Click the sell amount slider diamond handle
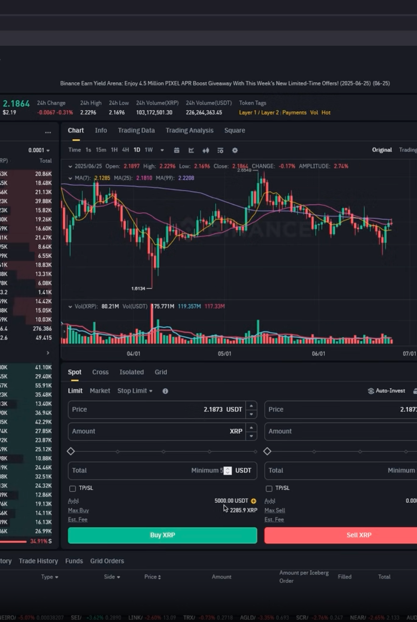417x622 pixels. pyautogui.click(x=267, y=452)
